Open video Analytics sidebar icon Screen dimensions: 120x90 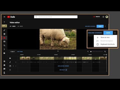tap(4, 34)
